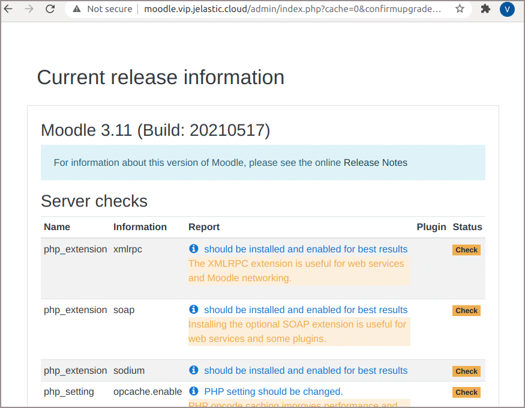Click the 'Moodle 3.11 (Build: 20210517)' heading
The width and height of the screenshot is (525, 408).
pos(155,130)
